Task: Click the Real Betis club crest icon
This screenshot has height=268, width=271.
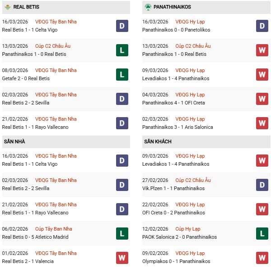Action: (7, 7)
